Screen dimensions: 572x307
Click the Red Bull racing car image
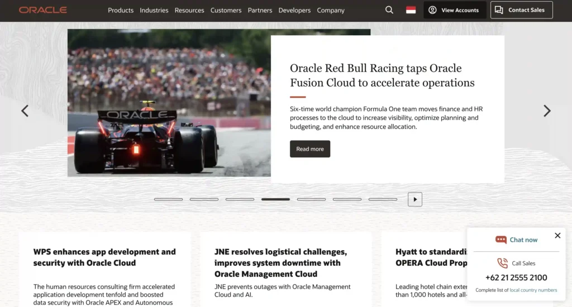point(169,103)
